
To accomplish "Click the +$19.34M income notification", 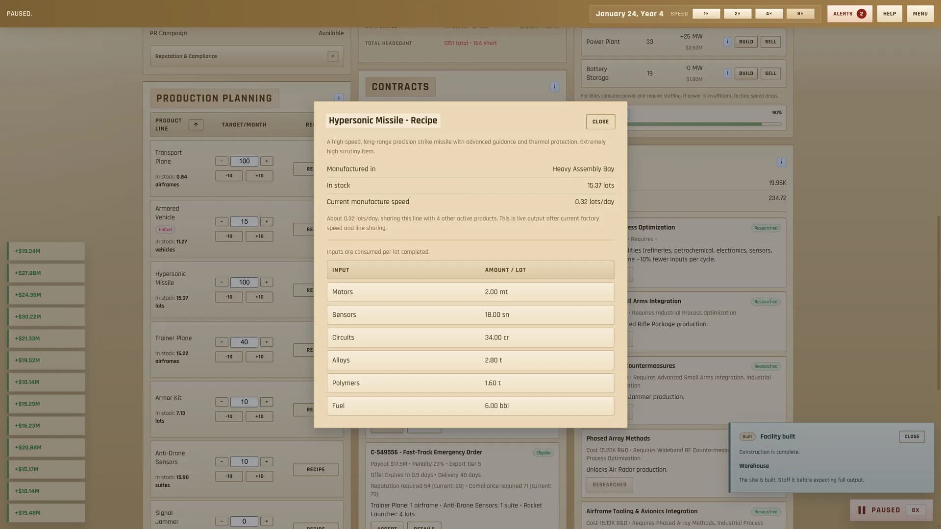I will [x=46, y=251].
